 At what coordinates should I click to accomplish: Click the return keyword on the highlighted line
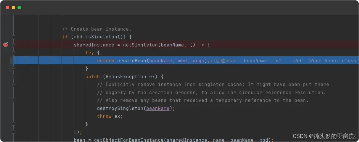click(x=106, y=61)
